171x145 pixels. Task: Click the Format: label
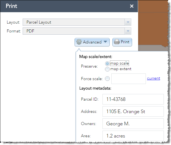click(14, 31)
